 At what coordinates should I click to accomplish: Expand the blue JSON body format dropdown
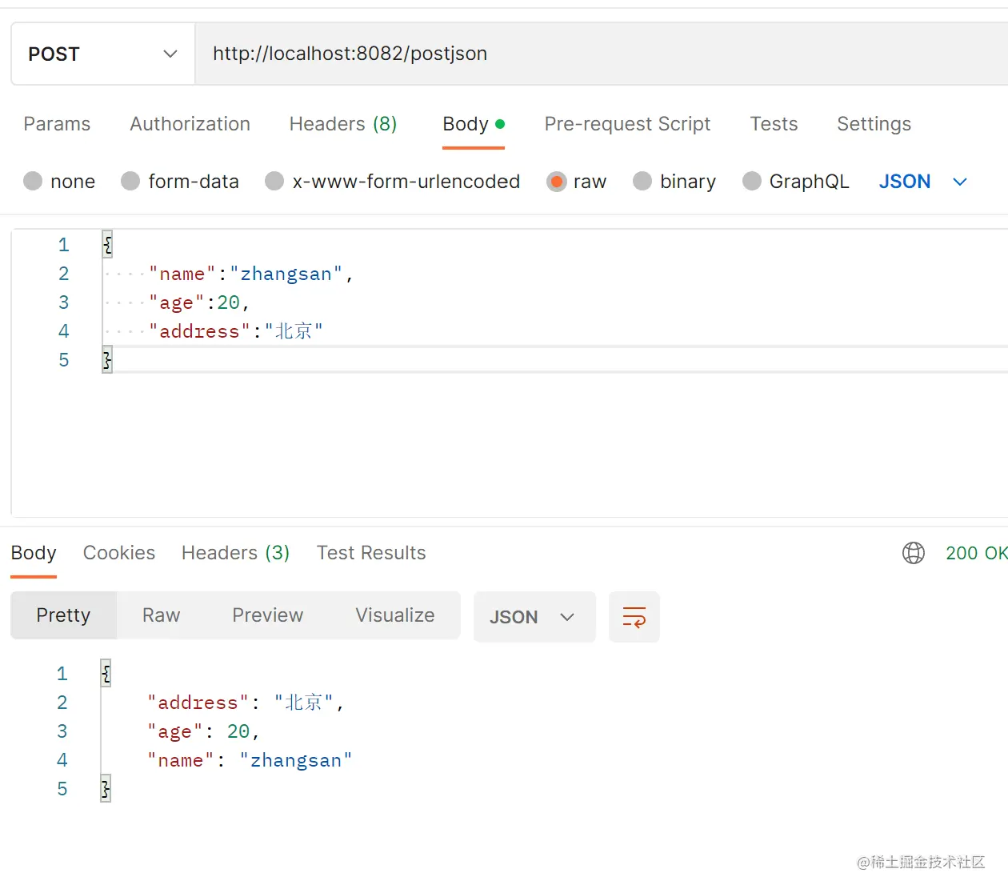pos(923,182)
